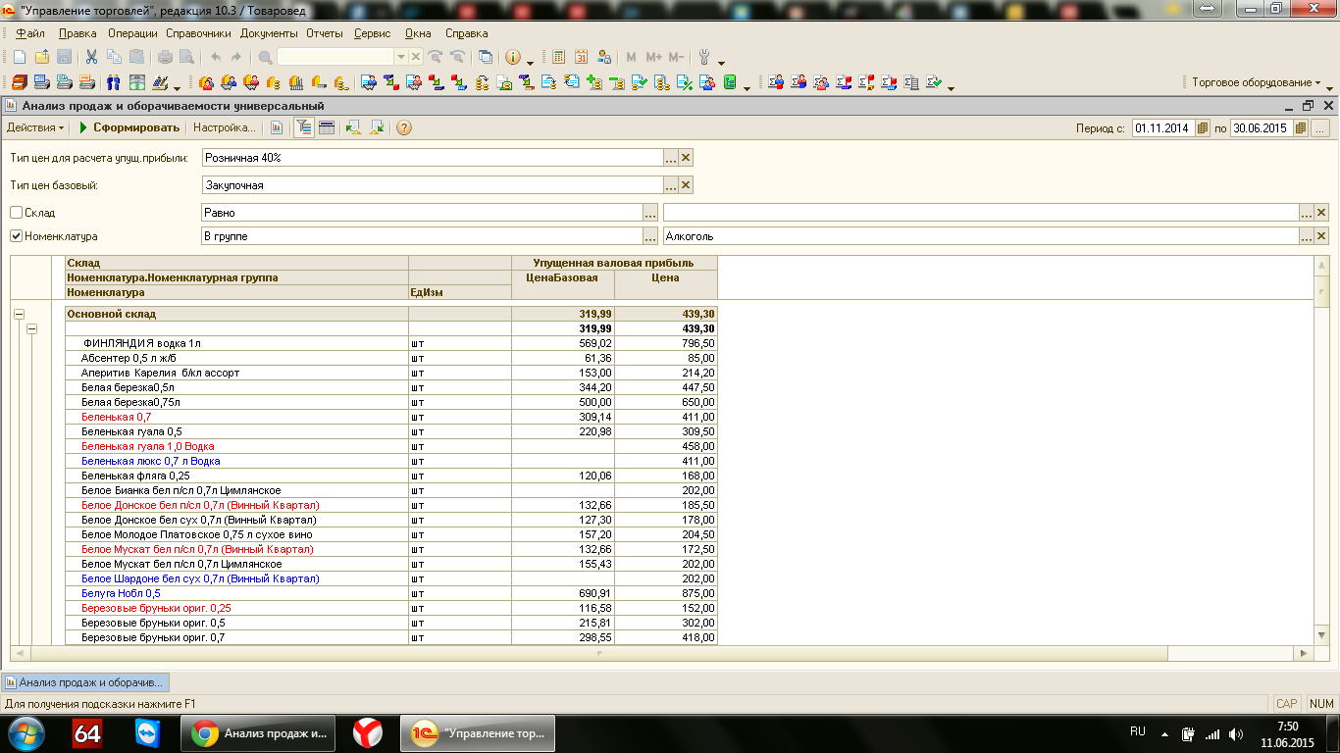Click the Undo arrow icon

216,57
